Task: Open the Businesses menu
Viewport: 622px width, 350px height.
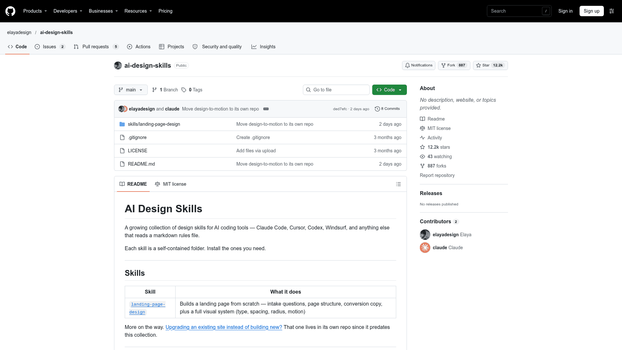Action: pos(103,11)
